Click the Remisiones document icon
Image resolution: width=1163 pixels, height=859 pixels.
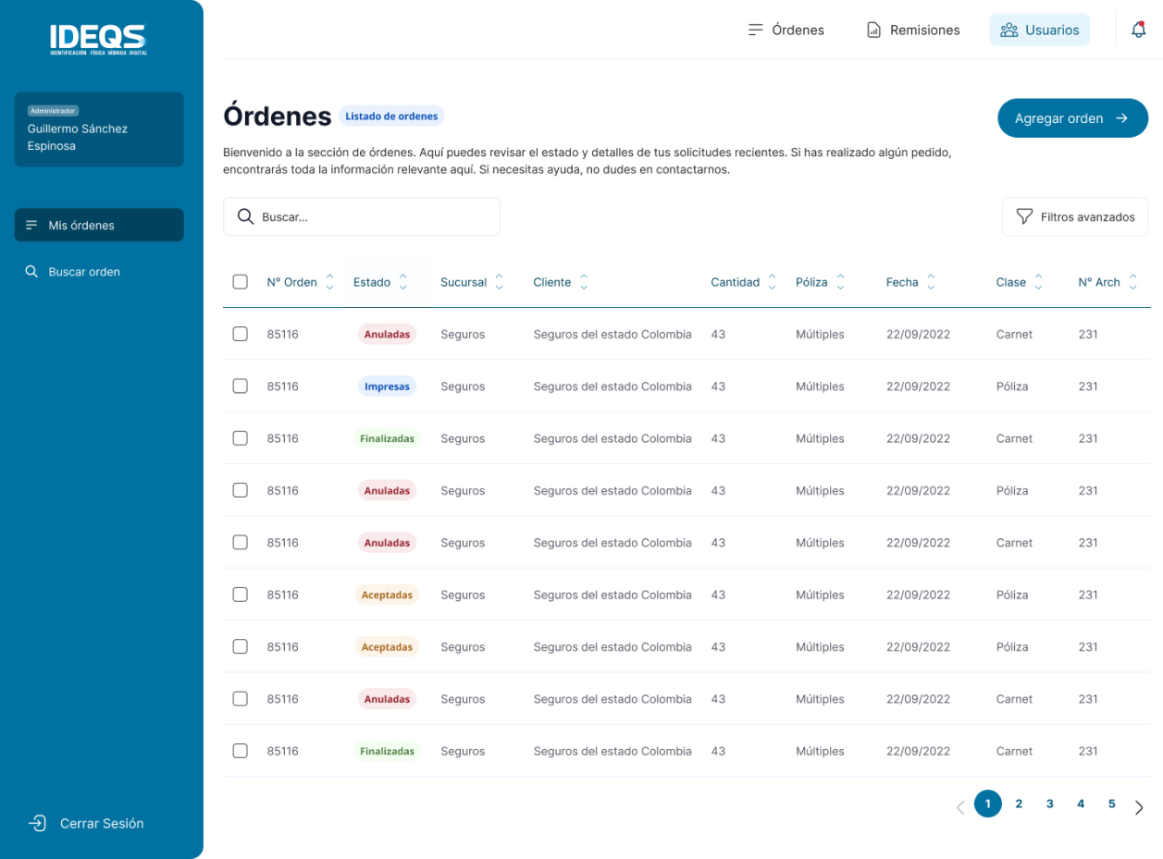coord(873,30)
